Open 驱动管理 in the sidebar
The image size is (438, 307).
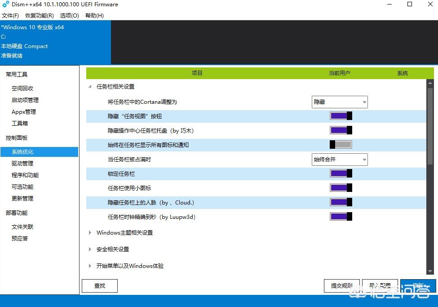[22, 164]
